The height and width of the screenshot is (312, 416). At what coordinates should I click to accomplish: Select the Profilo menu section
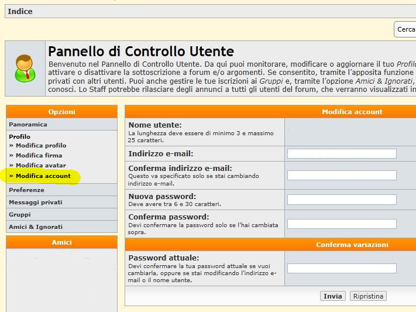(x=19, y=136)
